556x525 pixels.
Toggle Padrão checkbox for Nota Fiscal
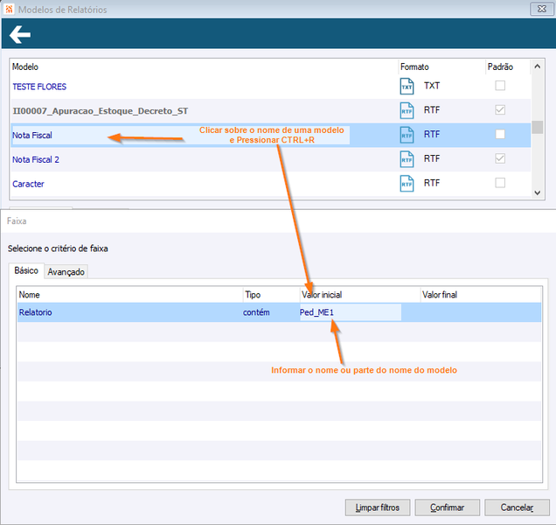click(x=500, y=134)
